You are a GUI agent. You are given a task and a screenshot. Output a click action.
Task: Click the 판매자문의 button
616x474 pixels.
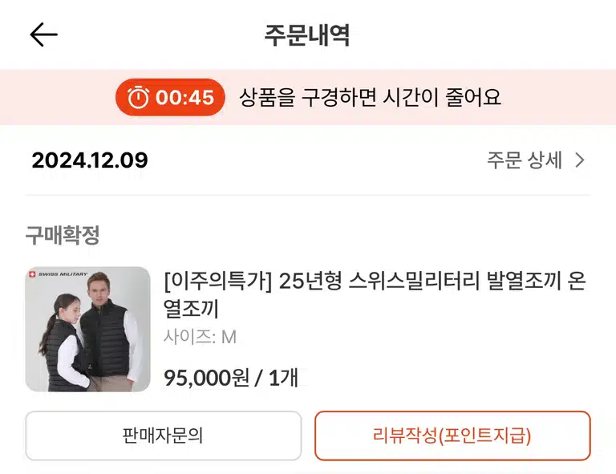point(163,436)
